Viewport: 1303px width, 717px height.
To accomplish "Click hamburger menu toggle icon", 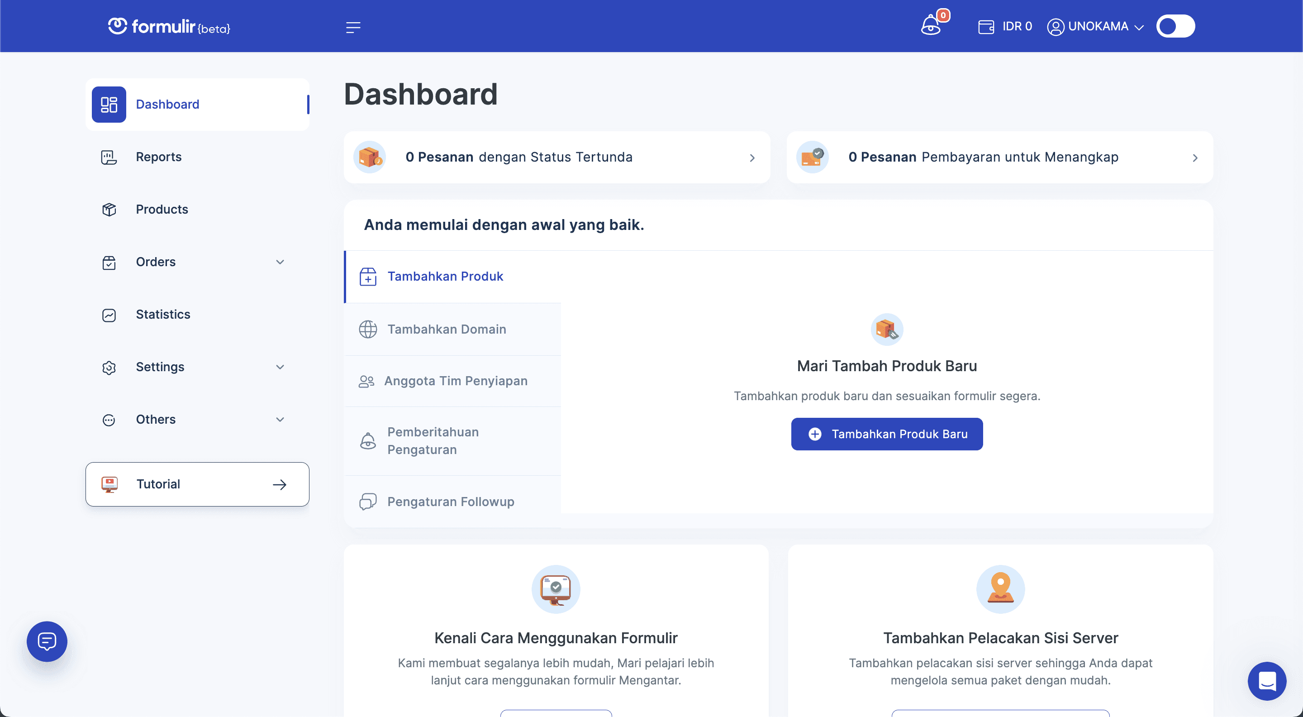I will [x=354, y=27].
